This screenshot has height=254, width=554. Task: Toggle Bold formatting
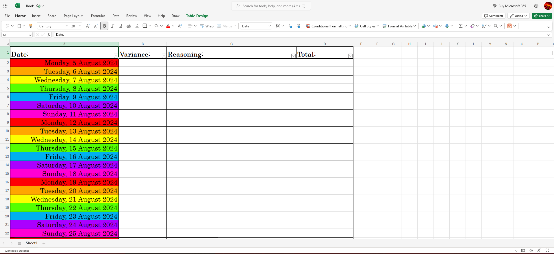[104, 26]
